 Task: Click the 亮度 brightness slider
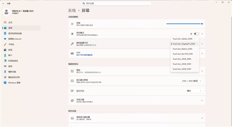point(184,24)
